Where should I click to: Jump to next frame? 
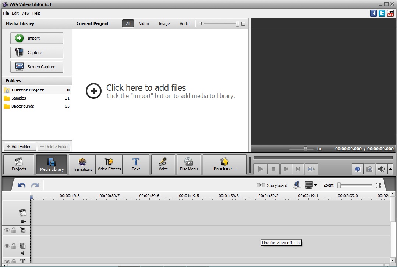point(298,169)
